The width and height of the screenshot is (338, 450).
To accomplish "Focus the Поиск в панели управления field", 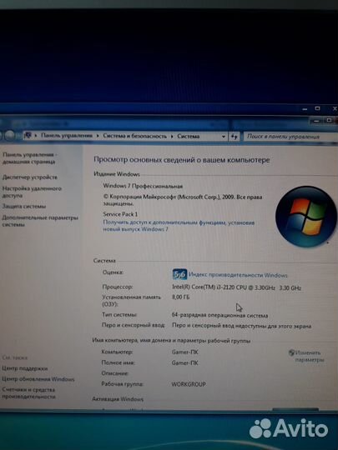I will coord(290,137).
